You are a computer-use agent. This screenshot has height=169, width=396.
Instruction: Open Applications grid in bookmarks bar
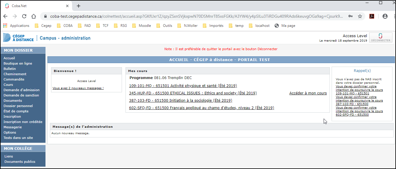[x=16, y=26]
